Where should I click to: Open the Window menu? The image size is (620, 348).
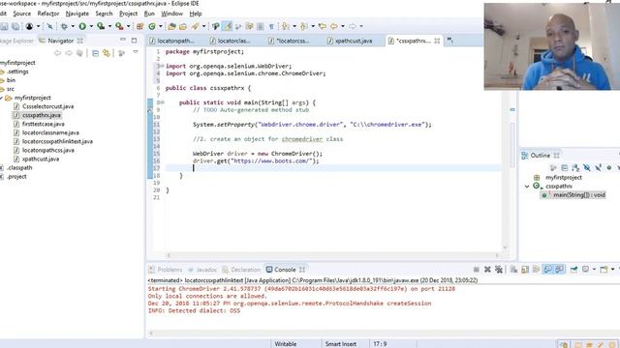[172, 14]
